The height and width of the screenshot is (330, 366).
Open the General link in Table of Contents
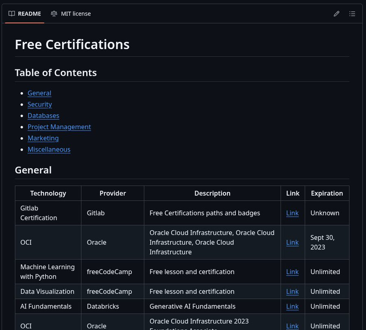coord(39,93)
